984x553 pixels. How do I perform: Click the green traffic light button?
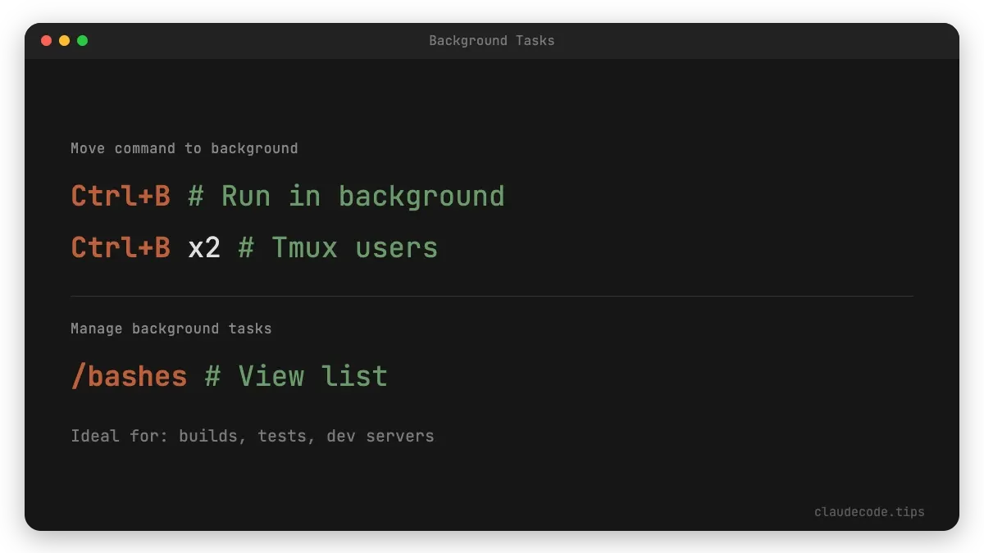point(81,39)
